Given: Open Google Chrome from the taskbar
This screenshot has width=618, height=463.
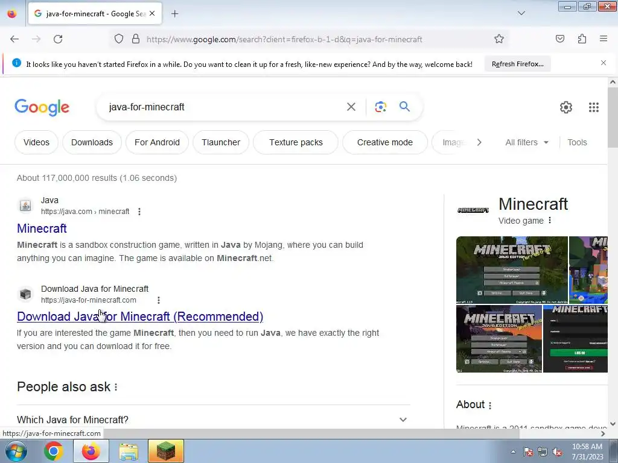Looking at the screenshot, I should 54,451.
